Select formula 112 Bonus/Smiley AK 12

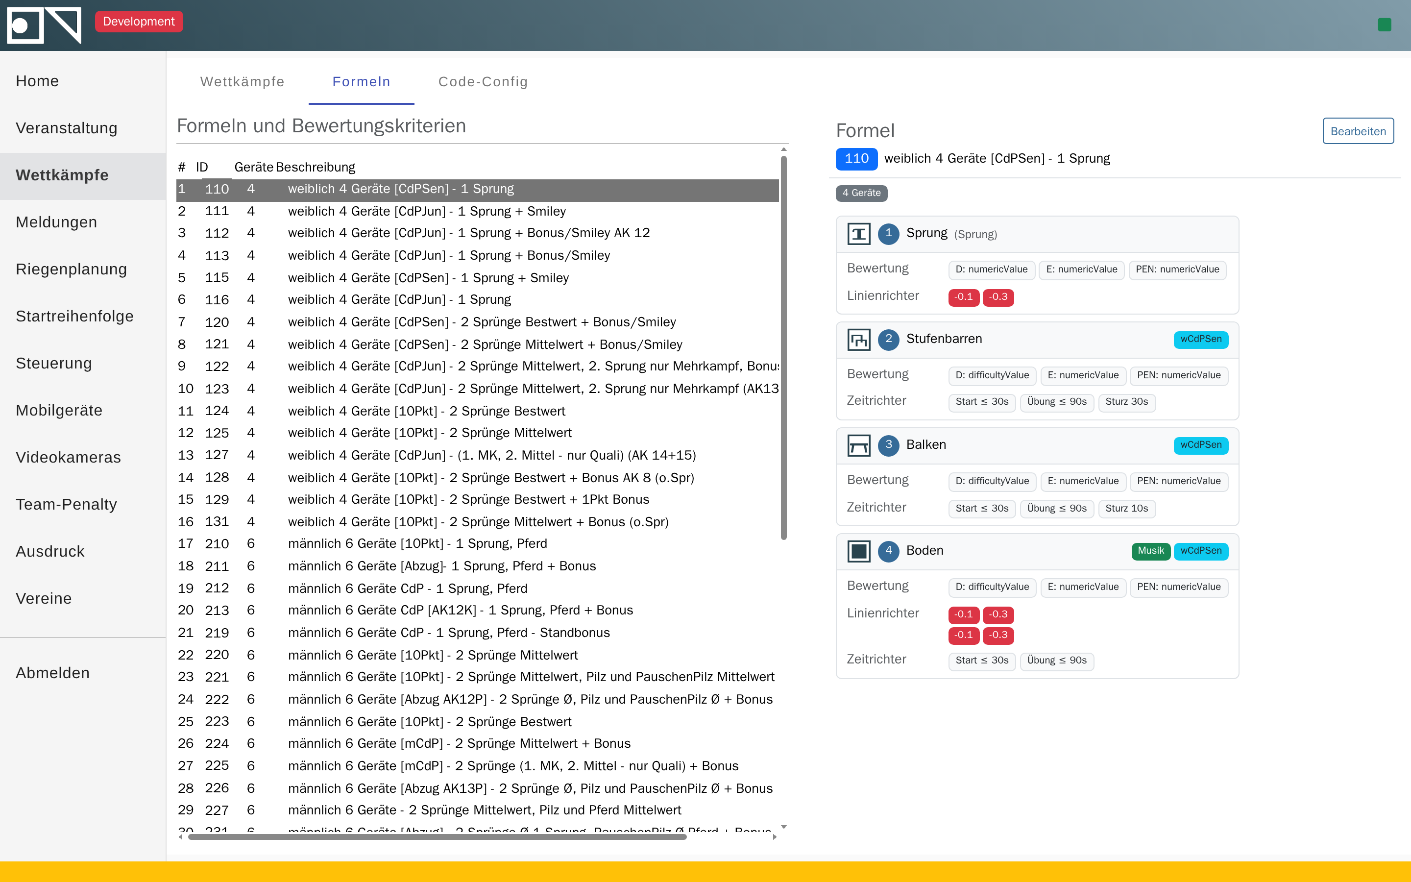pyautogui.click(x=478, y=234)
